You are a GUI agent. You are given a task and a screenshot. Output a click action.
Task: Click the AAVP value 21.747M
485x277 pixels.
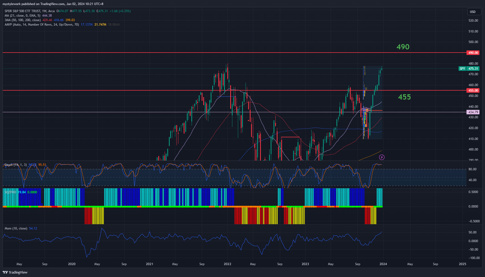point(100,25)
